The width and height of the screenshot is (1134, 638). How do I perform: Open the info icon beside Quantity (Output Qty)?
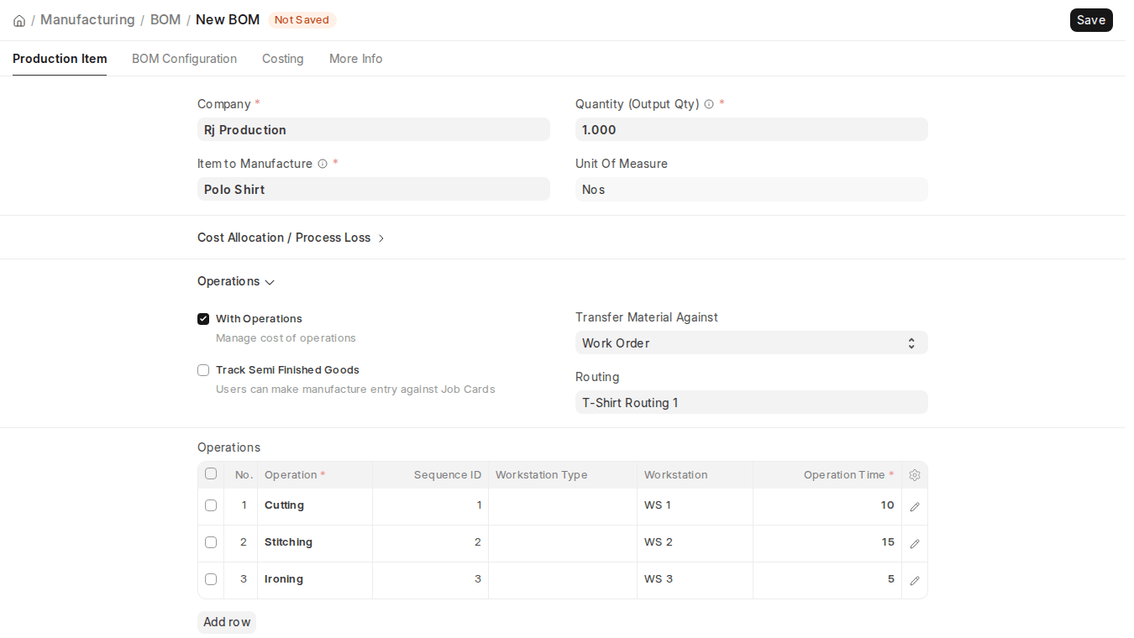click(x=709, y=104)
